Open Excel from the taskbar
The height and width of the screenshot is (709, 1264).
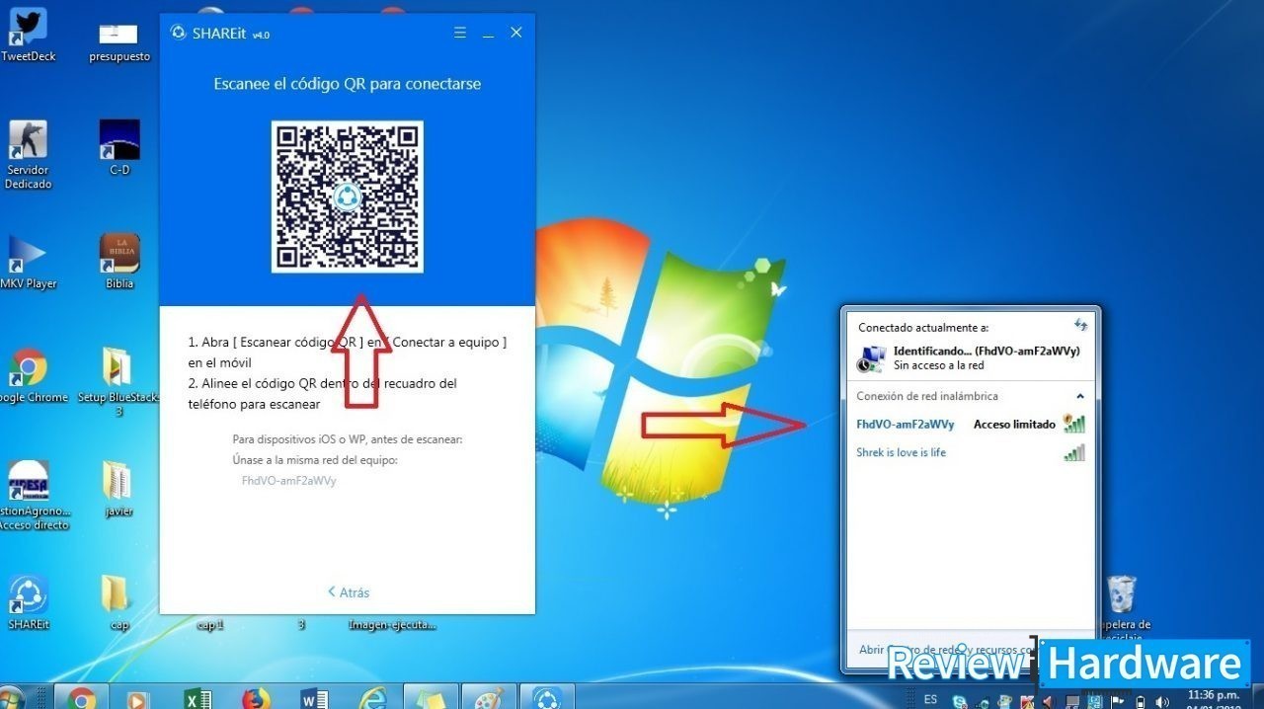pos(197,698)
